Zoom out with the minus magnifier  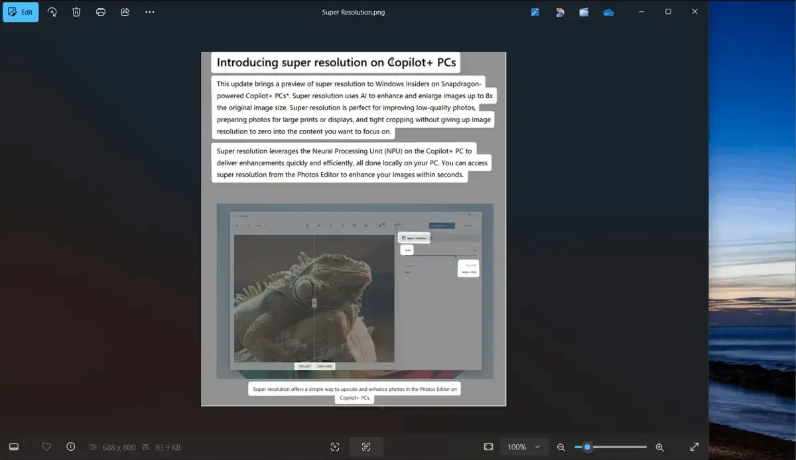tap(561, 447)
